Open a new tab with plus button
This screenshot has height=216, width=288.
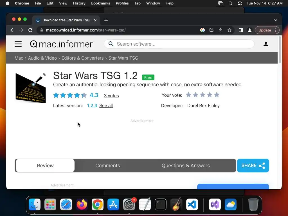[106, 20]
